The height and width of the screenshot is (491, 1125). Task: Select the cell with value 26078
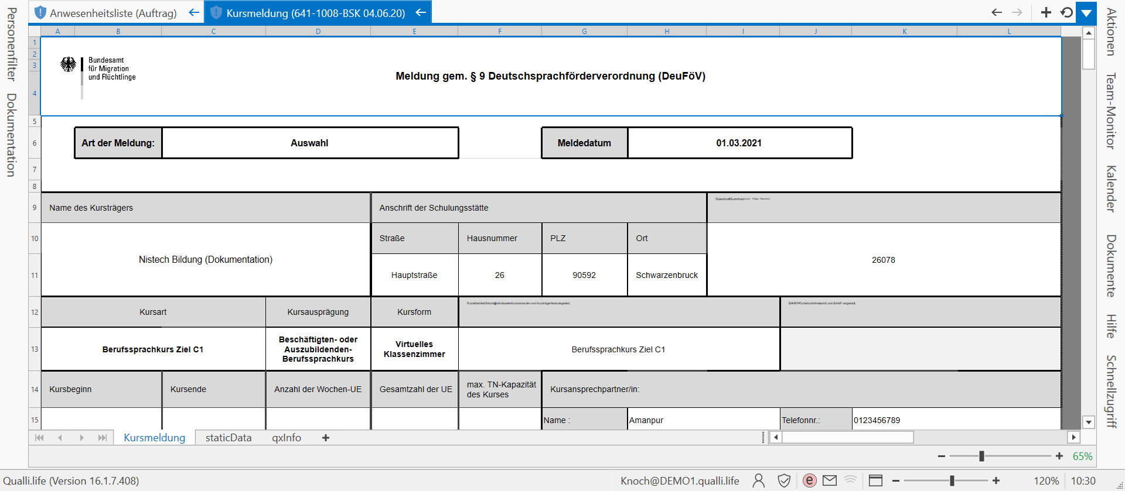click(x=884, y=260)
